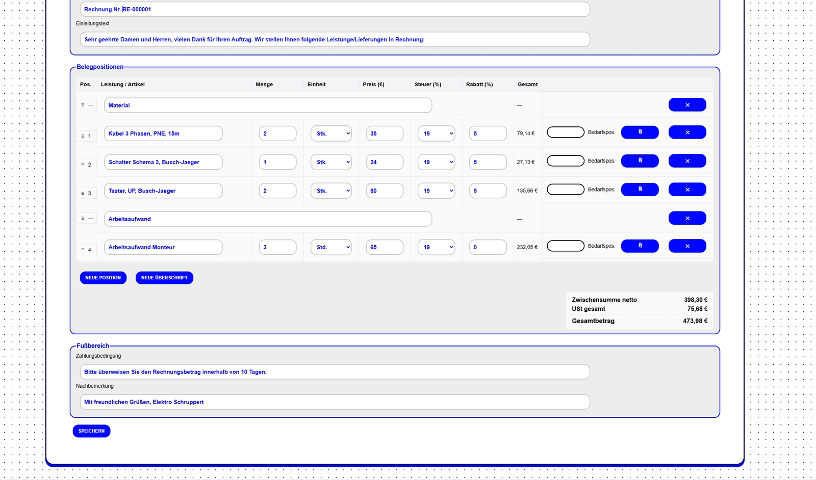Click copy icon for Taster row

pos(640,190)
